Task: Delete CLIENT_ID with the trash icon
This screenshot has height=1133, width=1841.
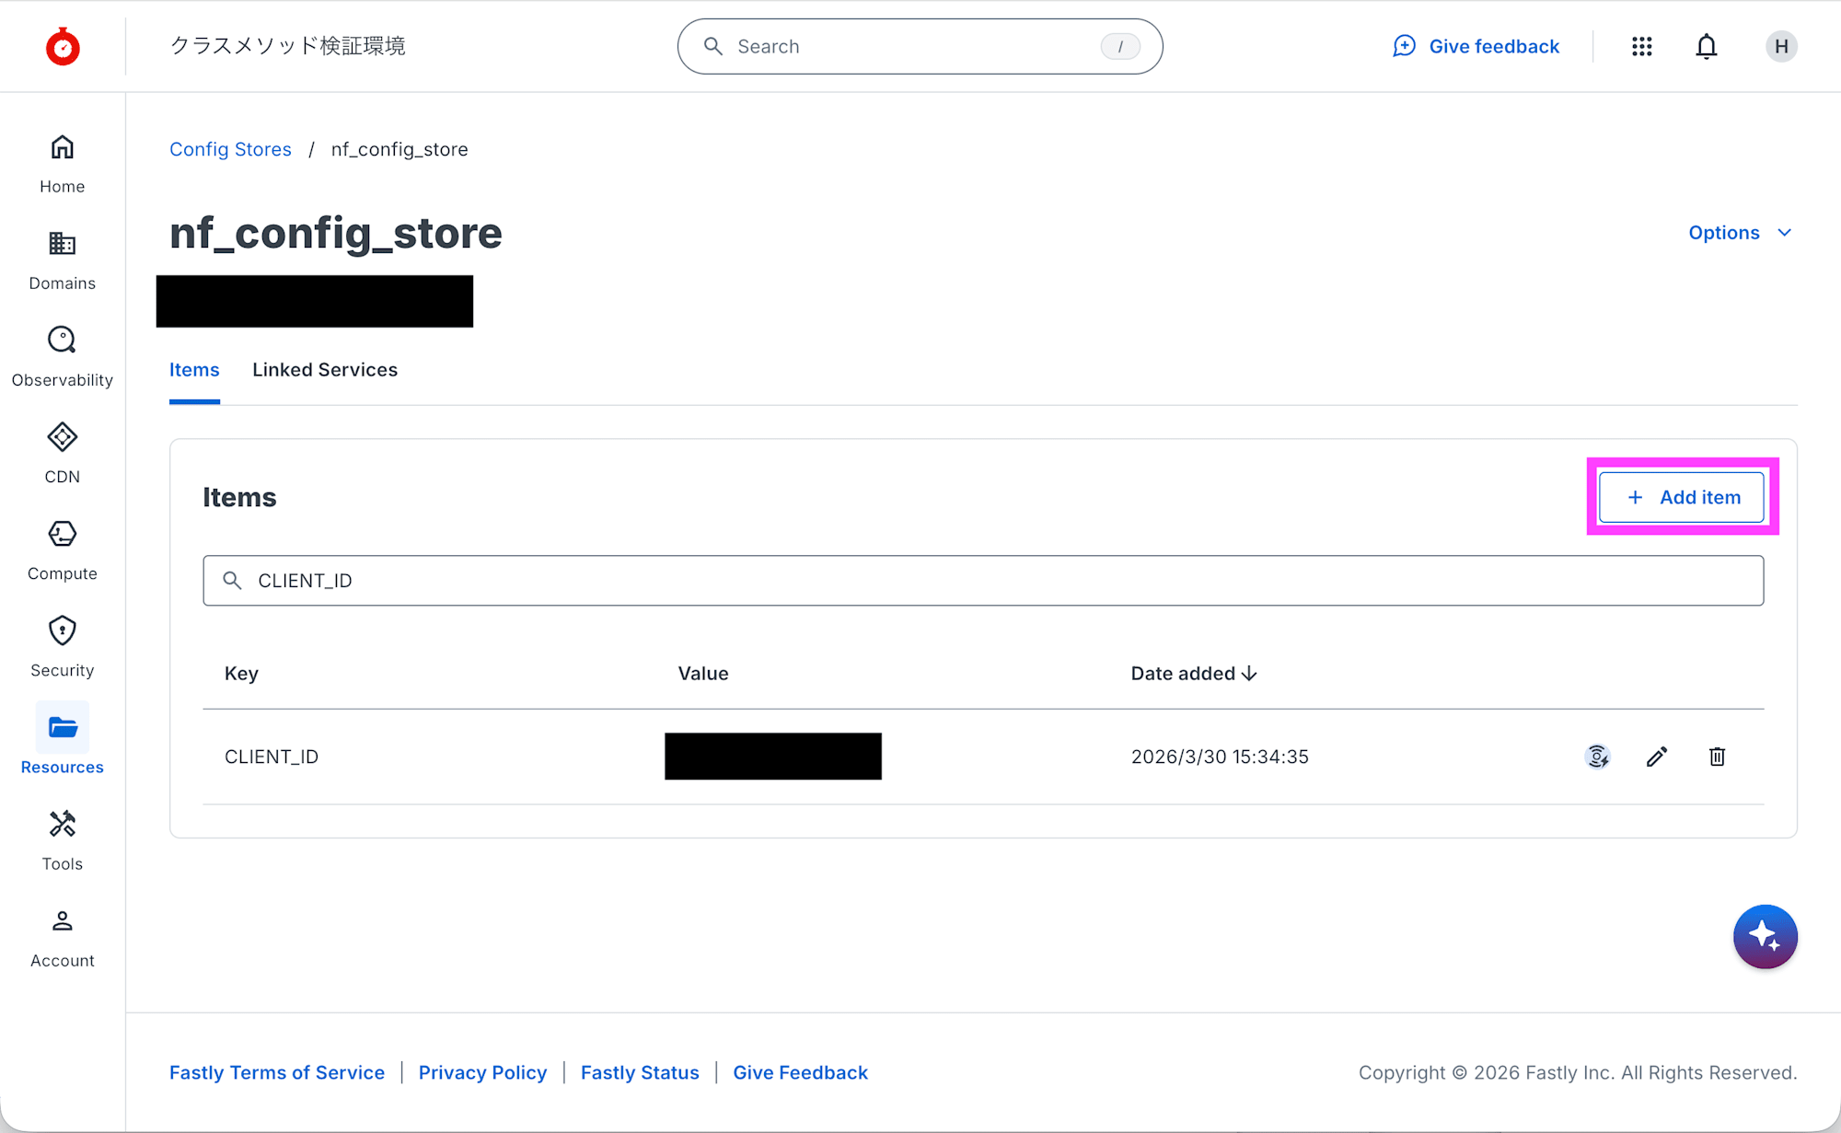Action: point(1717,757)
